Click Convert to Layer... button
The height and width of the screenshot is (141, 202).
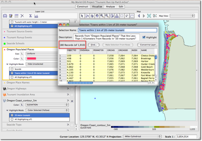148,45
